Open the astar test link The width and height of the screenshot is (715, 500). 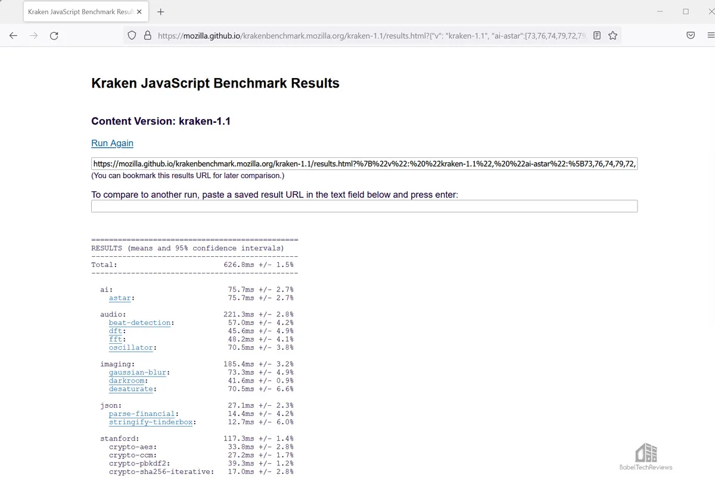[x=120, y=298]
